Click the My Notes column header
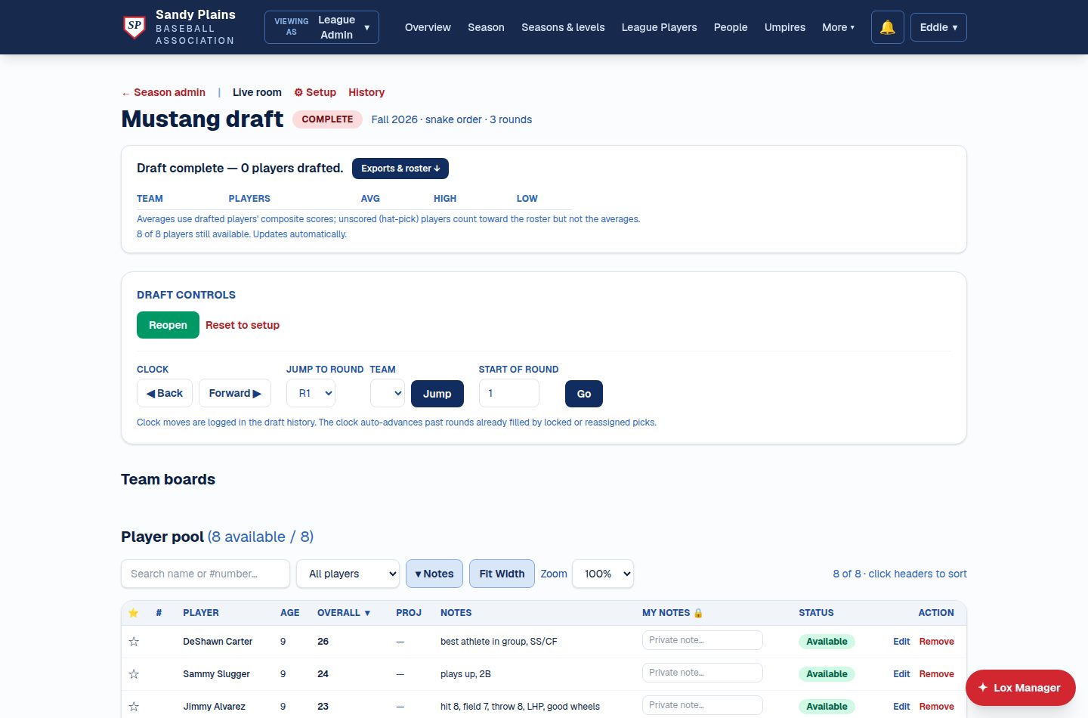This screenshot has height=718, width=1088. 672,613
